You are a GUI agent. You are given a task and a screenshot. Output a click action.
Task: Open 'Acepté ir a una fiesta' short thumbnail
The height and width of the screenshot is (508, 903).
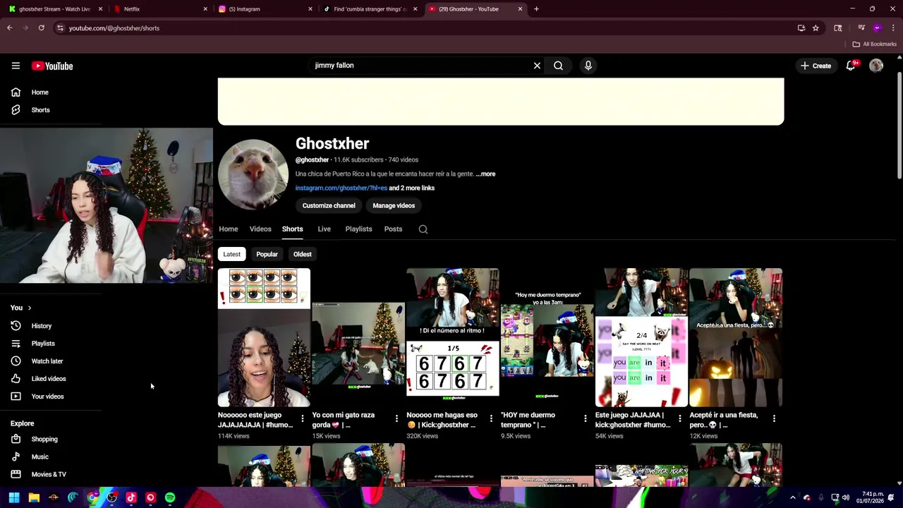[736, 337]
